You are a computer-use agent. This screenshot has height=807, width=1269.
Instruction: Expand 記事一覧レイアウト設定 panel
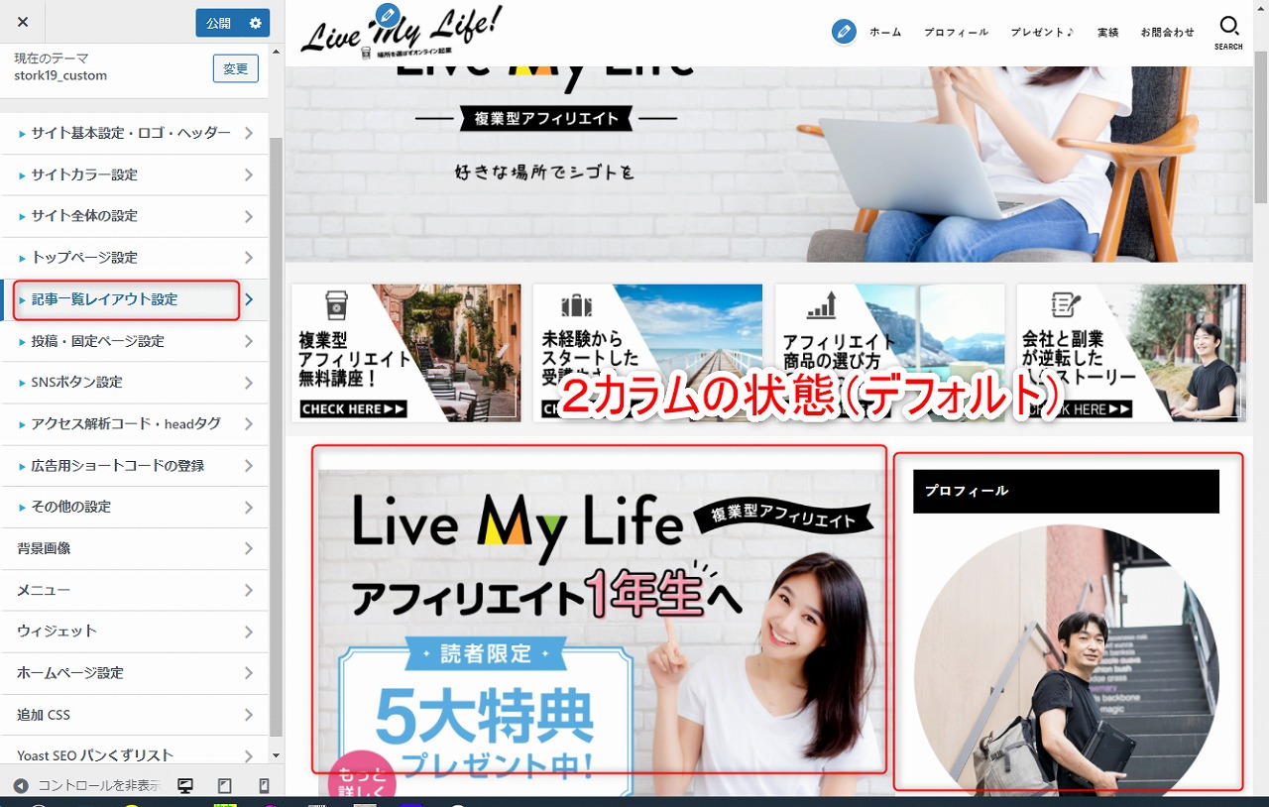click(x=135, y=299)
